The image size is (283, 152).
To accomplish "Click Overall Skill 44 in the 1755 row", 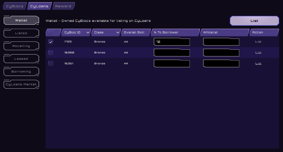I will (126, 42).
